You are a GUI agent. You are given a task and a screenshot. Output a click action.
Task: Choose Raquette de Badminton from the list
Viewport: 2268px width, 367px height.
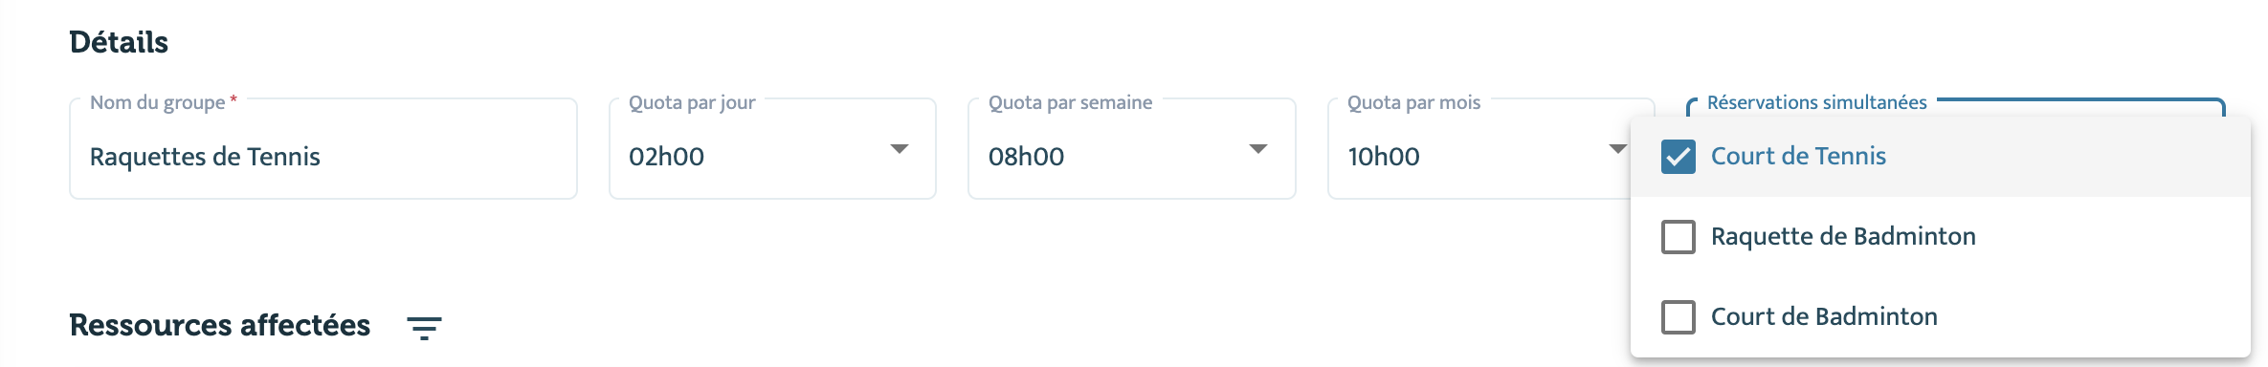(1843, 237)
